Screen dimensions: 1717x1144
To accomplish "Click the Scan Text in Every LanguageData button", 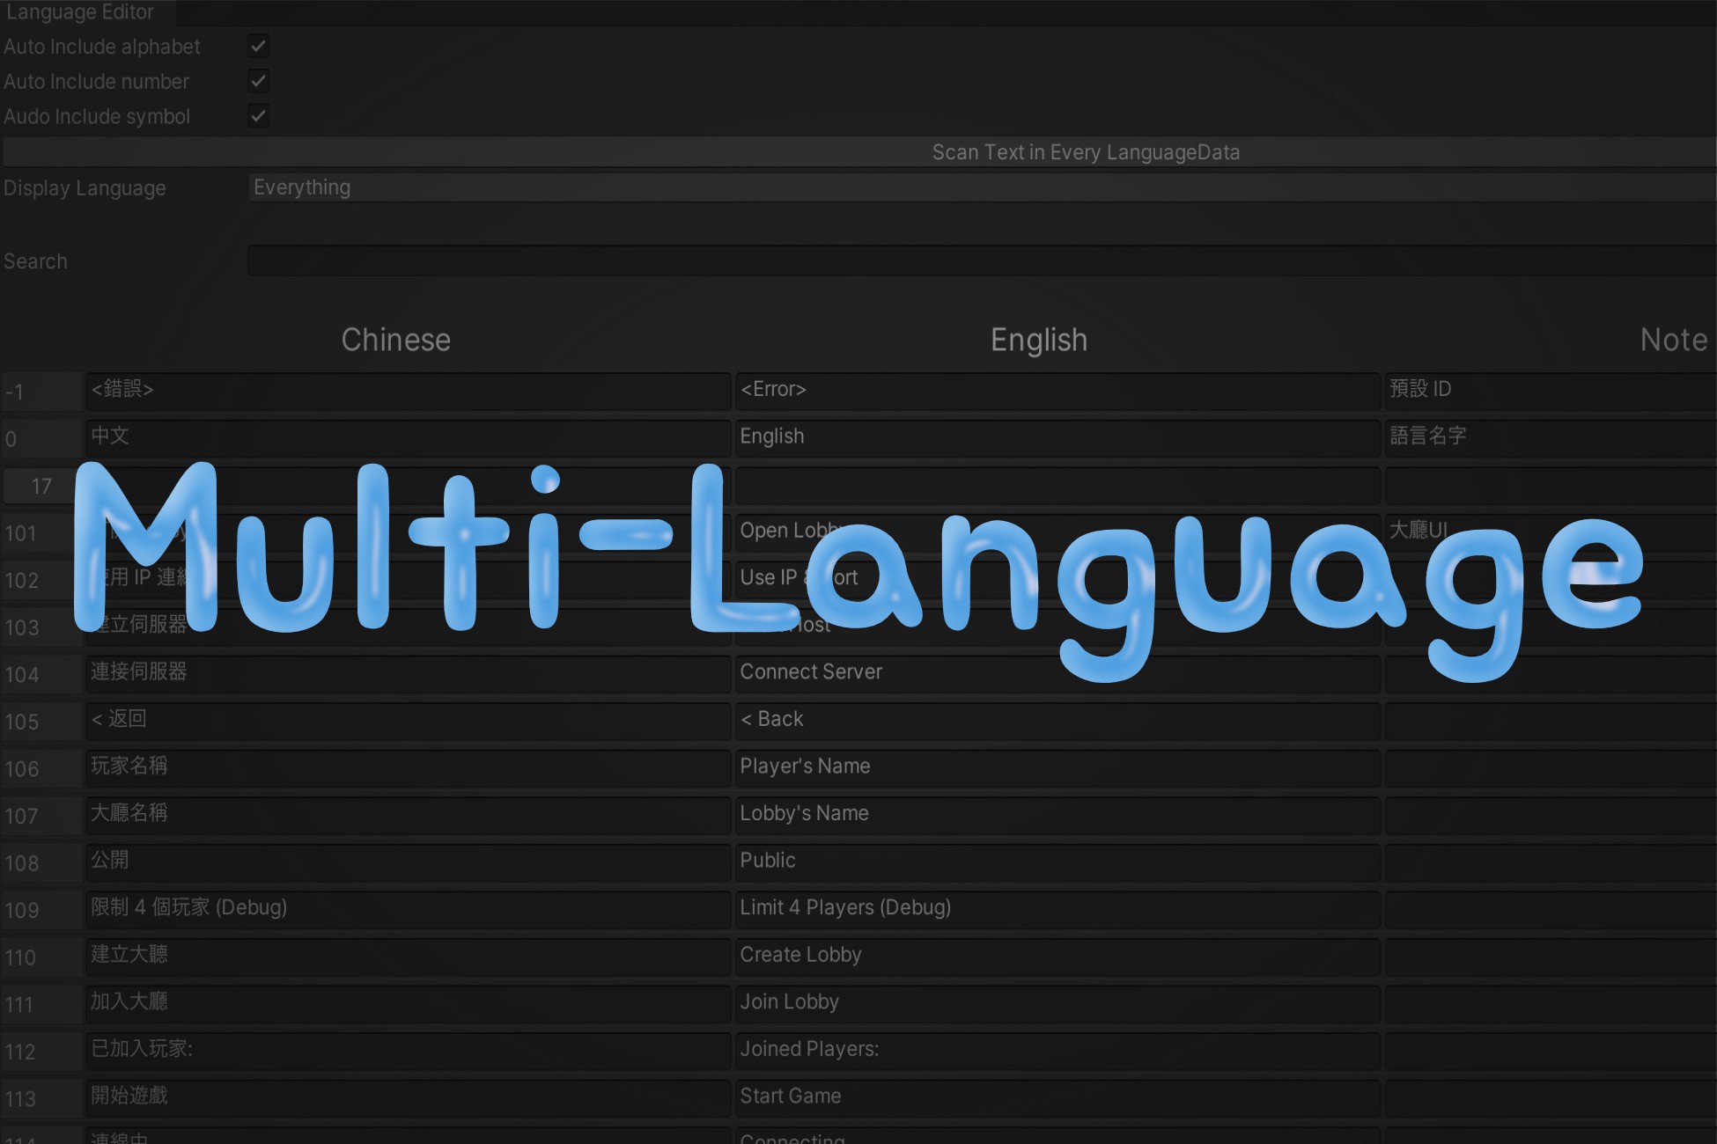I will coord(1085,151).
